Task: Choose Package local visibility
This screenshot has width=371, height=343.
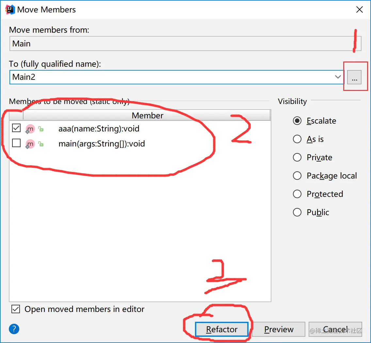Action: point(325,176)
